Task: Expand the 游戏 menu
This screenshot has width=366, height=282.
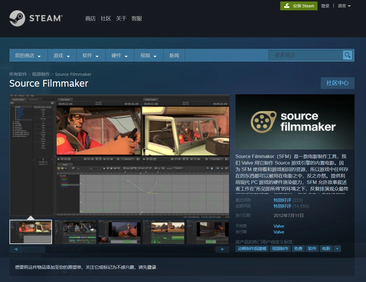Action: [x=62, y=56]
